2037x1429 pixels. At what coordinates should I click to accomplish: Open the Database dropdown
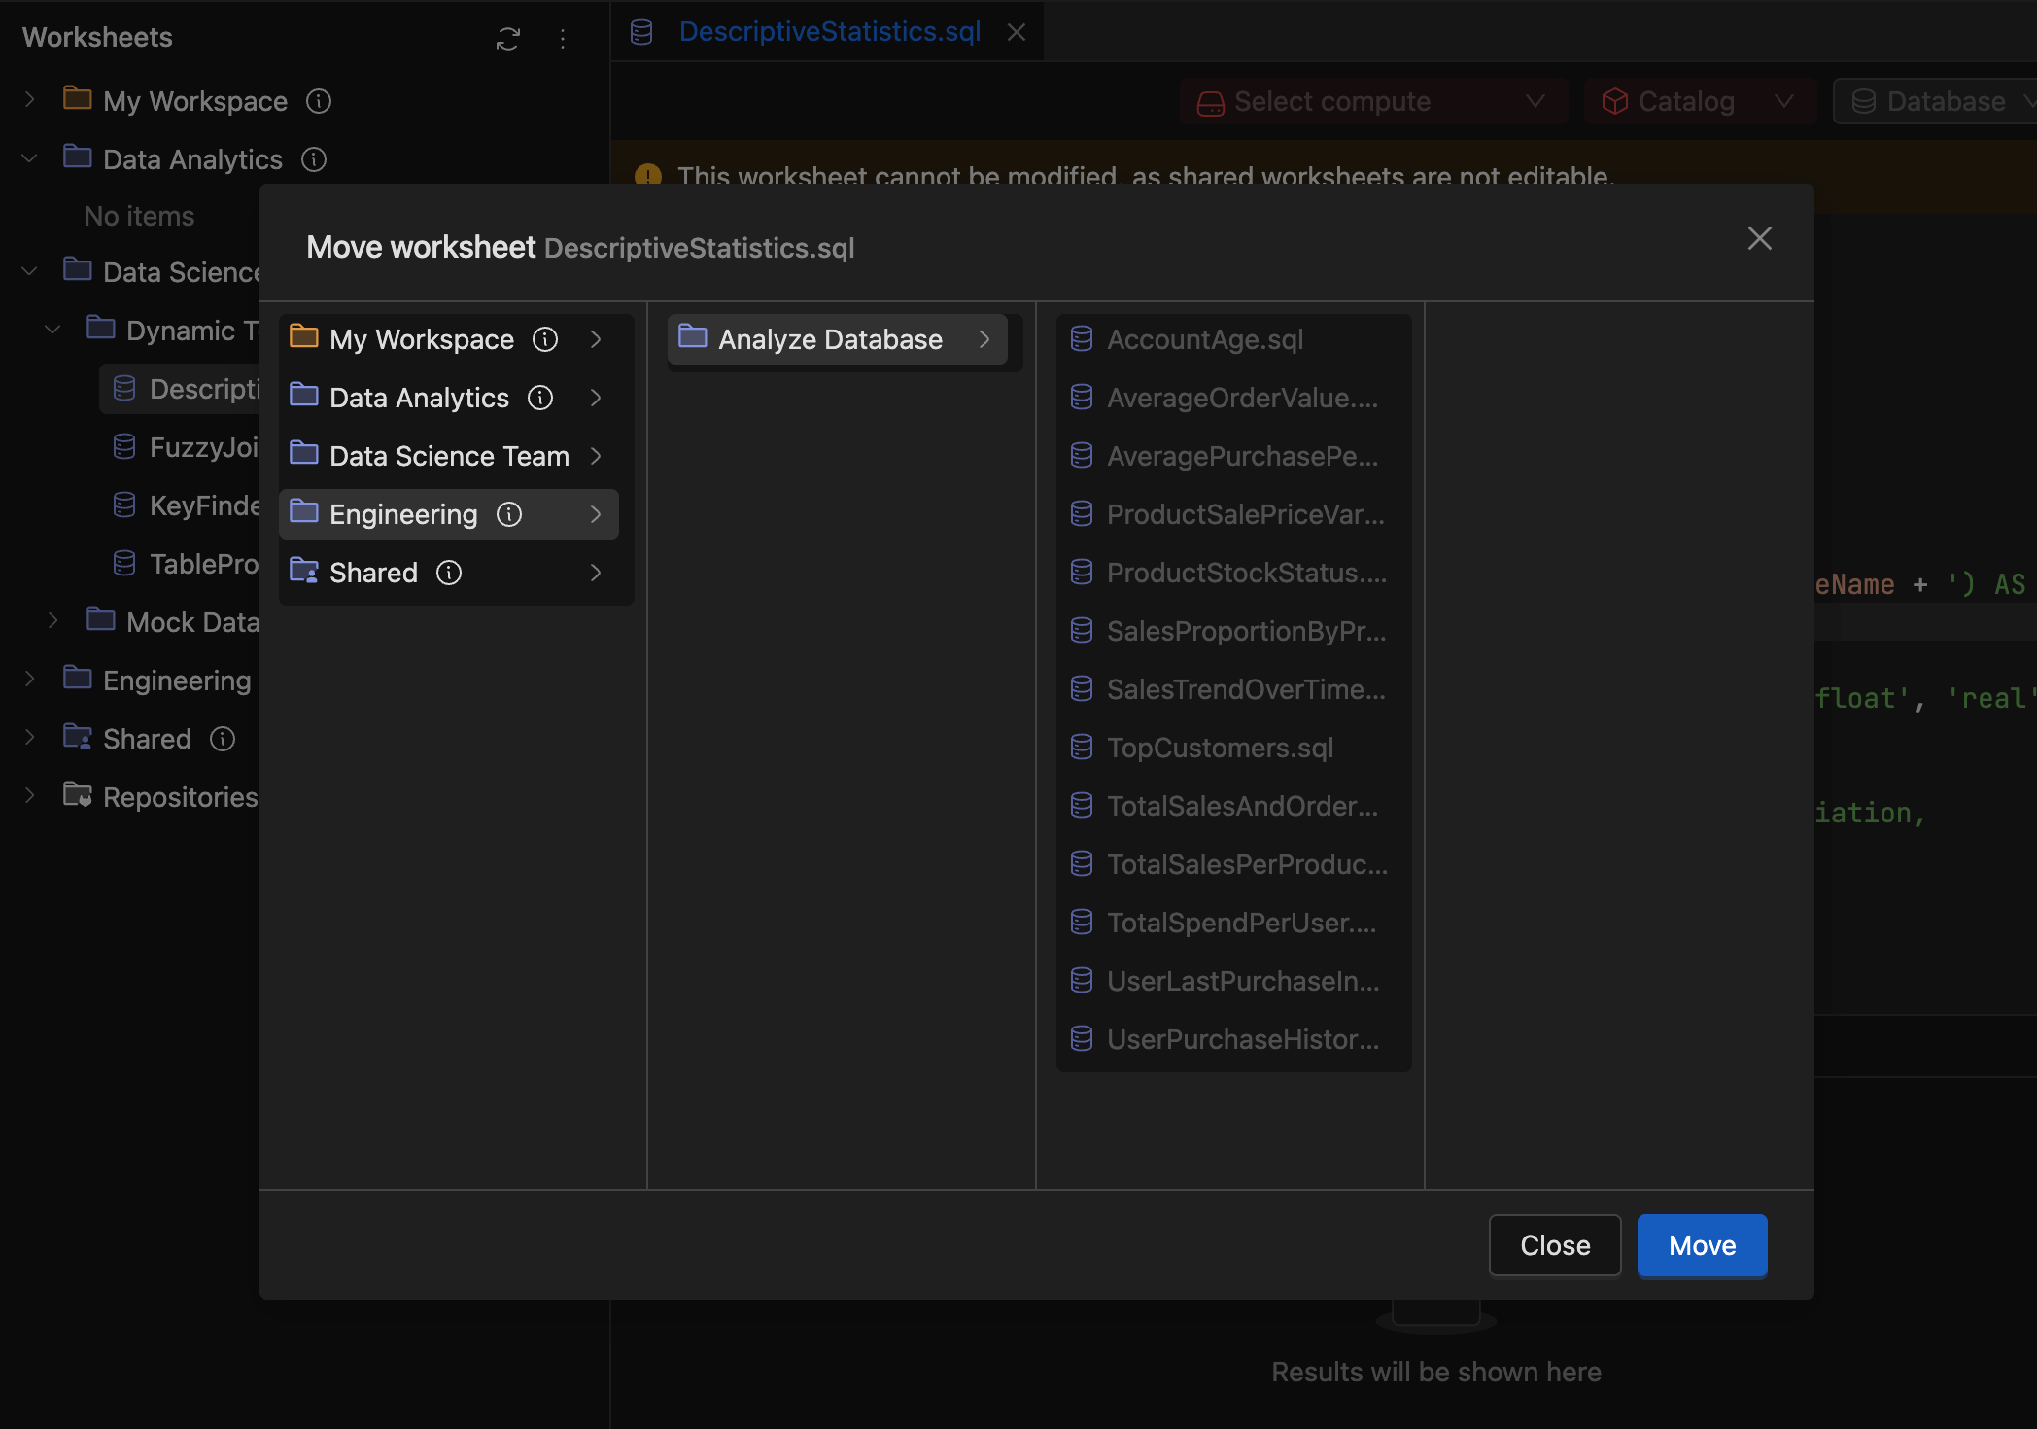(x=1935, y=101)
